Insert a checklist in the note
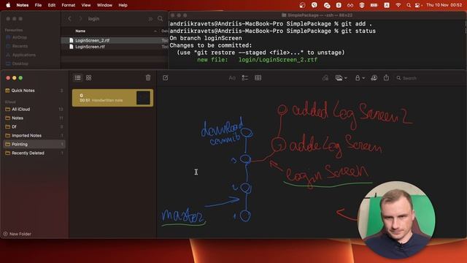The height and width of the screenshot is (263, 467). 245,78
